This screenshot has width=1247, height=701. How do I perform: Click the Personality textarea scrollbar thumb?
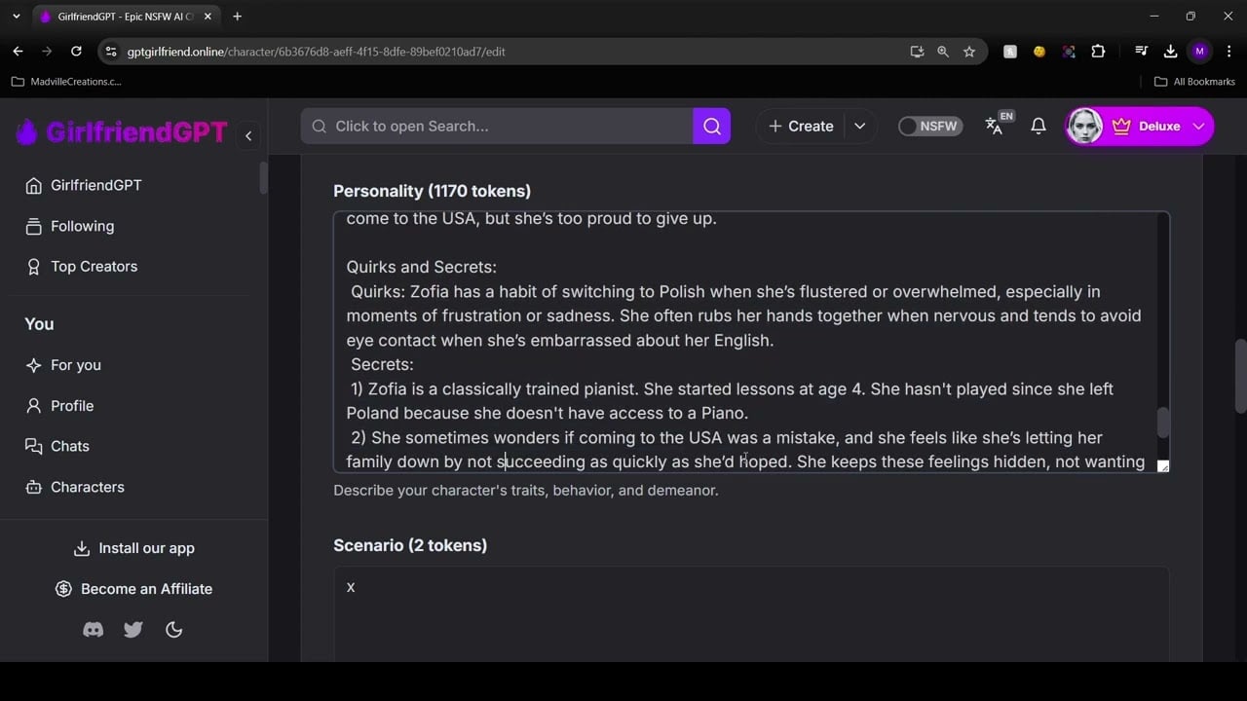click(1161, 422)
